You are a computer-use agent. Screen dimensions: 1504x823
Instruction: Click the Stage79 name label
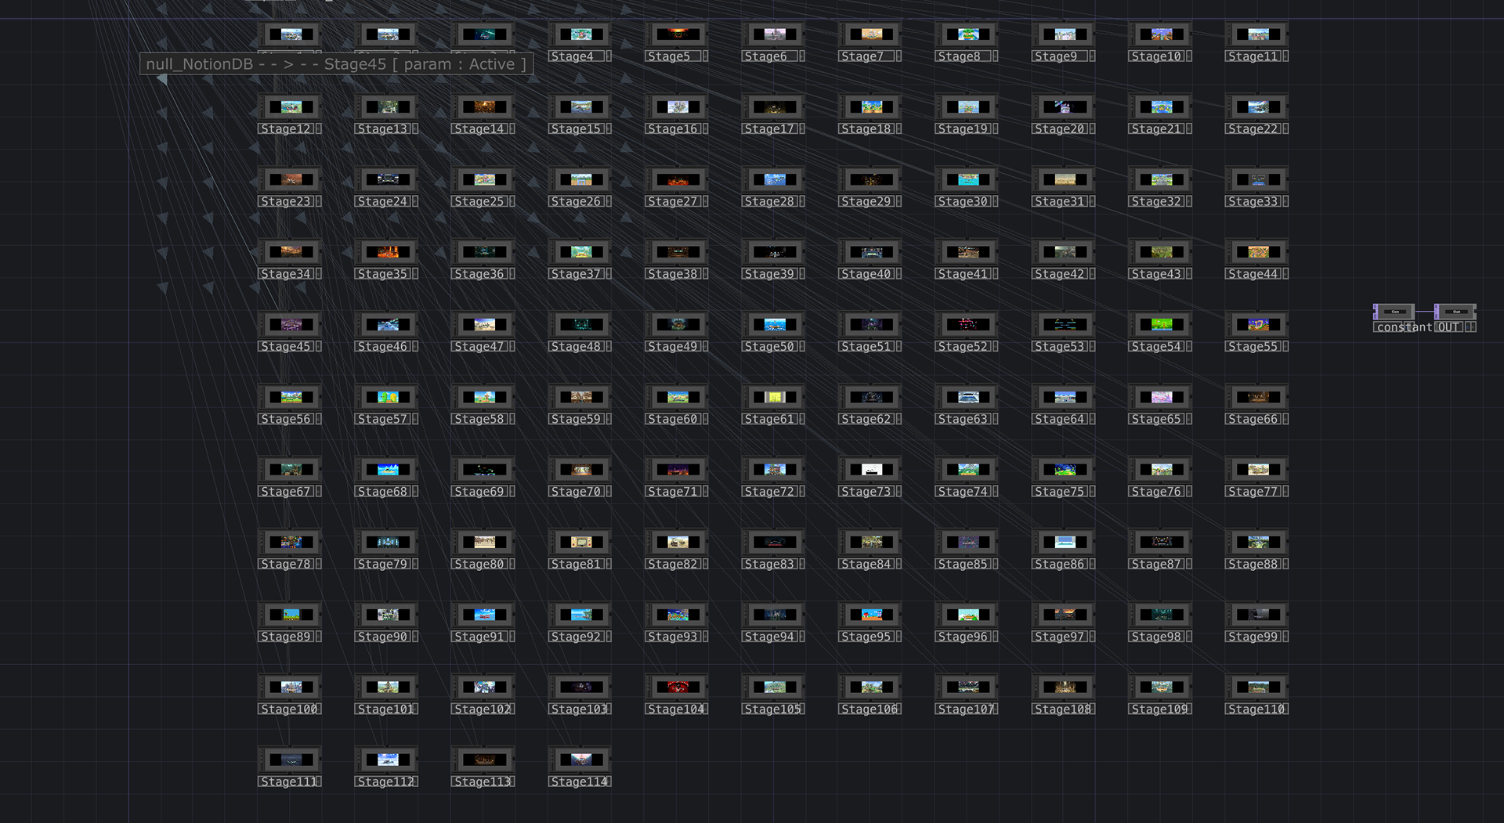tap(382, 565)
